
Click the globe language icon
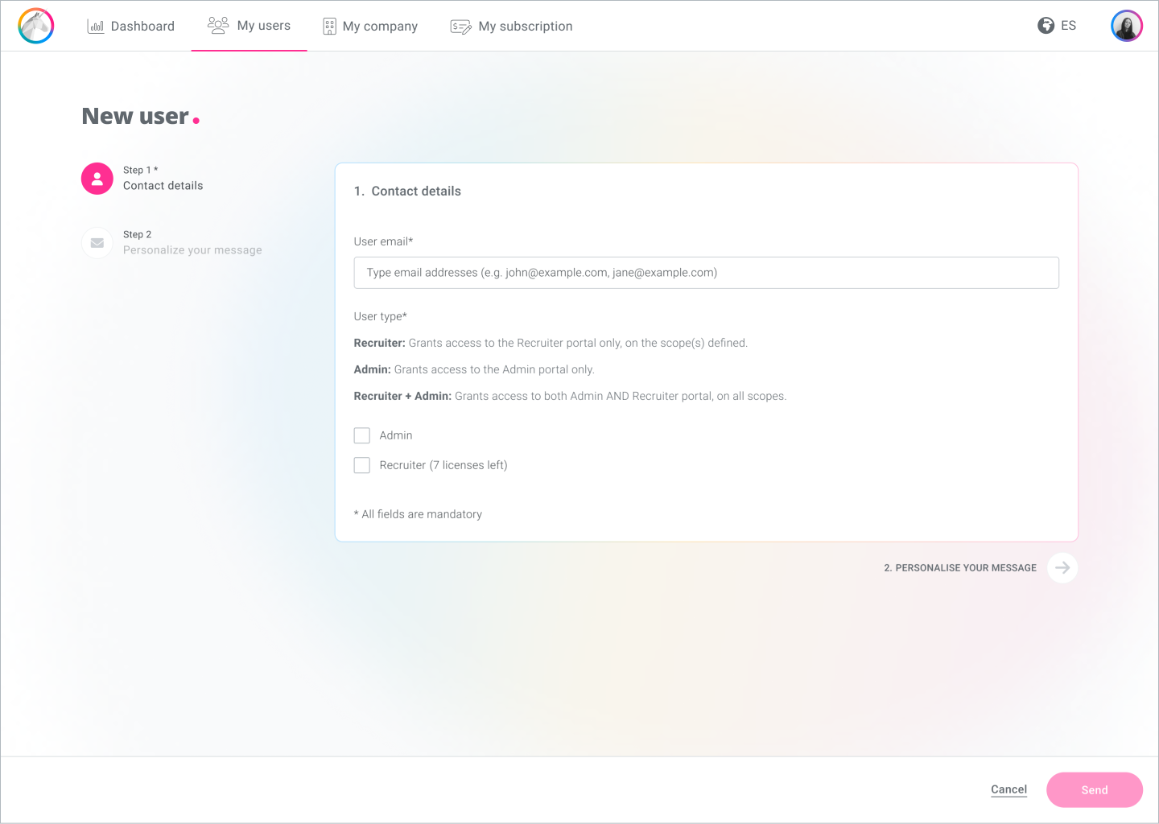(x=1046, y=26)
